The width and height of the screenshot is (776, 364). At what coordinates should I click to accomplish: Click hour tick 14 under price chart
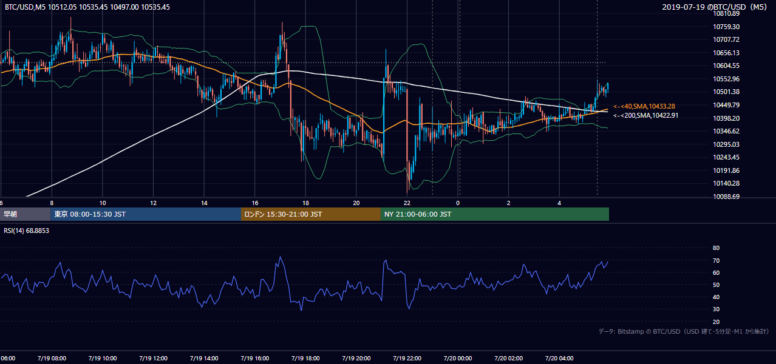(x=204, y=203)
